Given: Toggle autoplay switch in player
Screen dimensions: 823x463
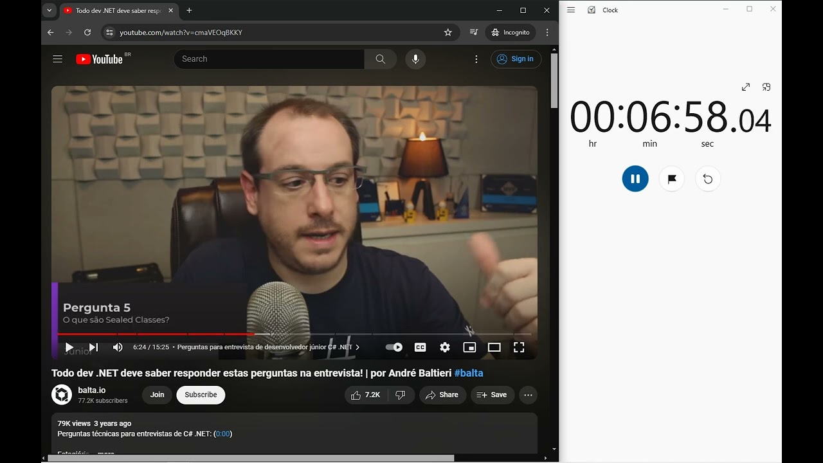Looking at the screenshot, I should 394,347.
